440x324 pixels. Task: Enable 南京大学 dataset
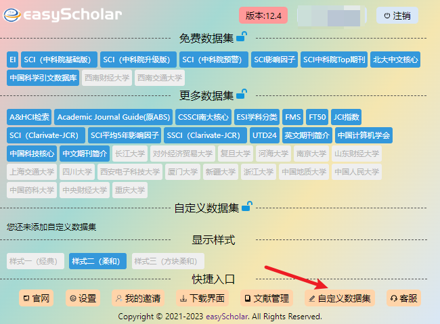pyautogui.click(x=311, y=154)
